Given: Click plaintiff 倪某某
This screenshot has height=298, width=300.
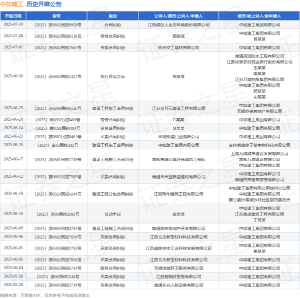Looking at the screenshot, I should point(178,76).
